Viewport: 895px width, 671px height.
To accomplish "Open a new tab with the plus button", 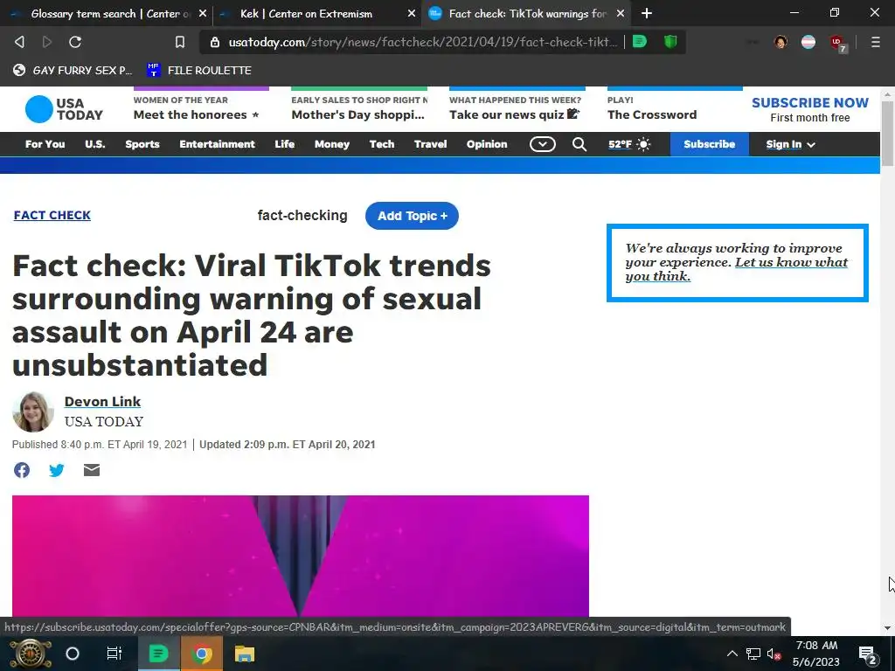I will pos(646,13).
